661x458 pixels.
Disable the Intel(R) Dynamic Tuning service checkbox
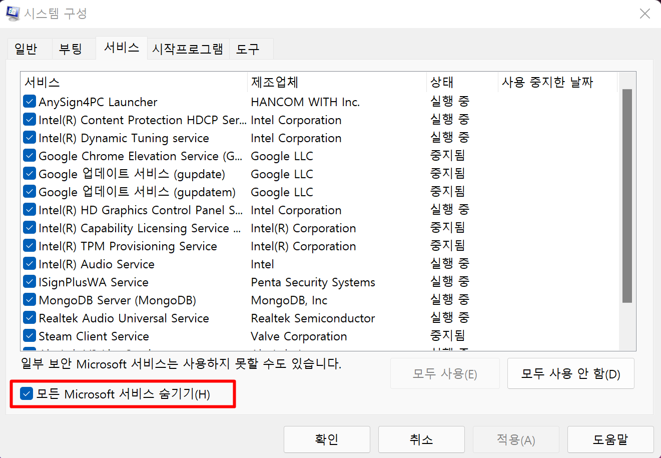click(x=30, y=138)
